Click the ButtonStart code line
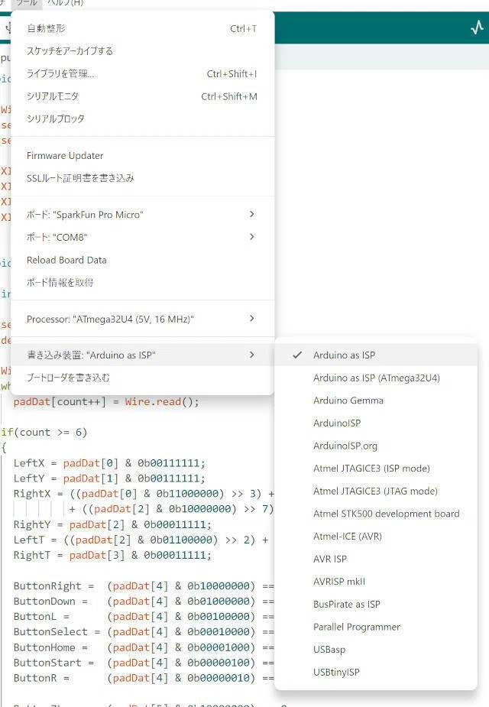489x707 pixels. 144,663
